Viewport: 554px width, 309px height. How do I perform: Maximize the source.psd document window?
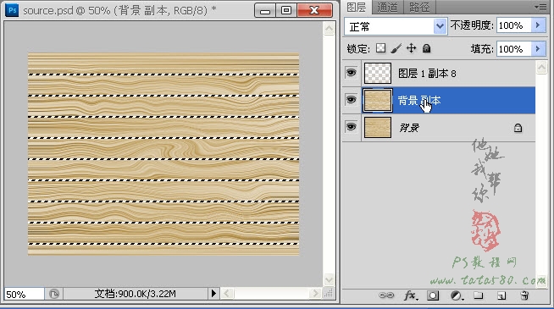pyautogui.click(x=286, y=11)
